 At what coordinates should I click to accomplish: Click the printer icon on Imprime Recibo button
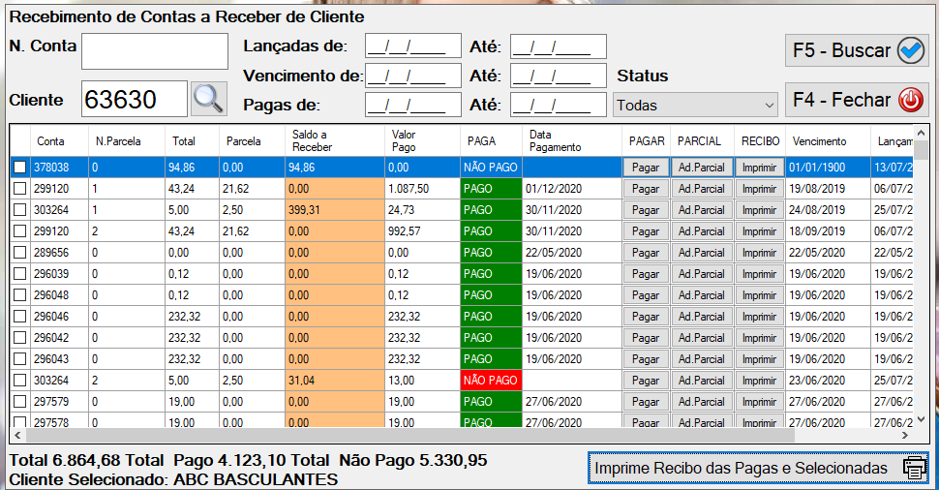915,468
